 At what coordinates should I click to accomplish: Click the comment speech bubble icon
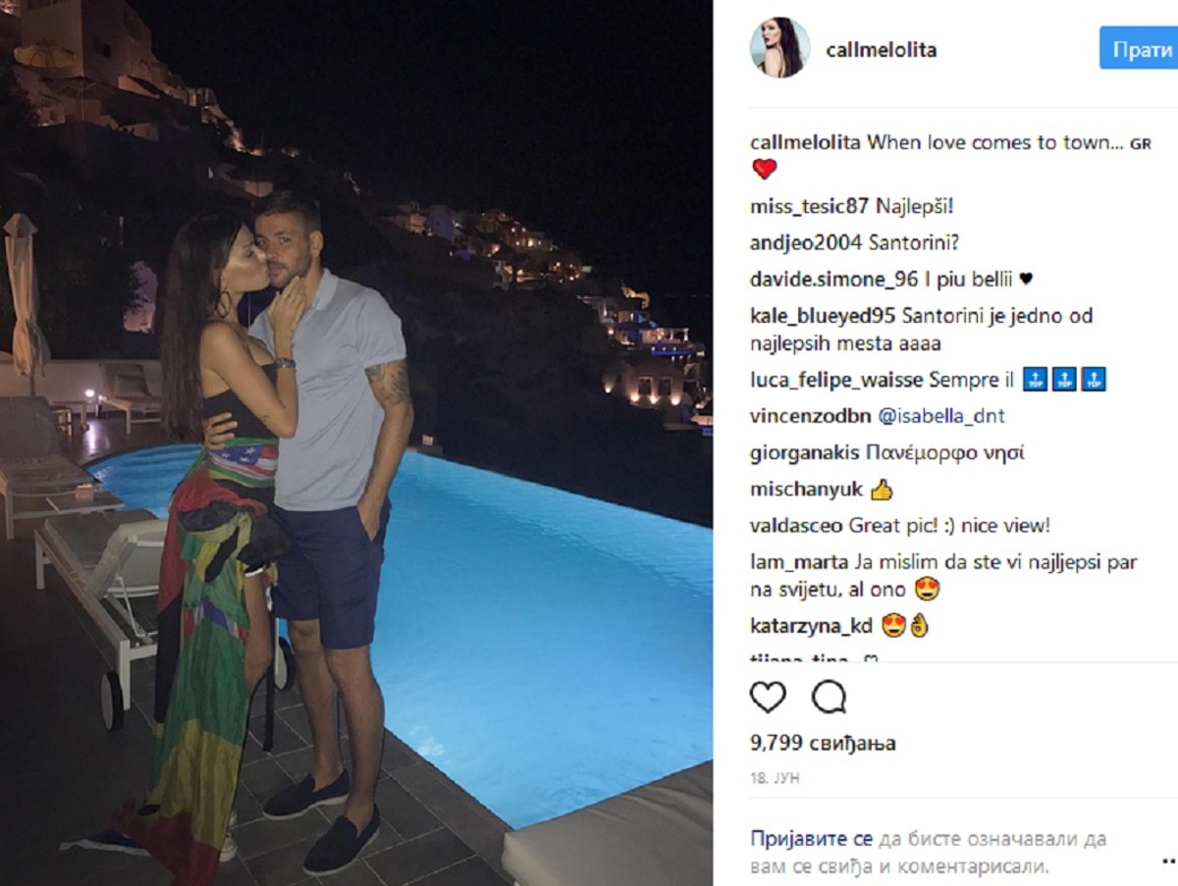point(830,697)
